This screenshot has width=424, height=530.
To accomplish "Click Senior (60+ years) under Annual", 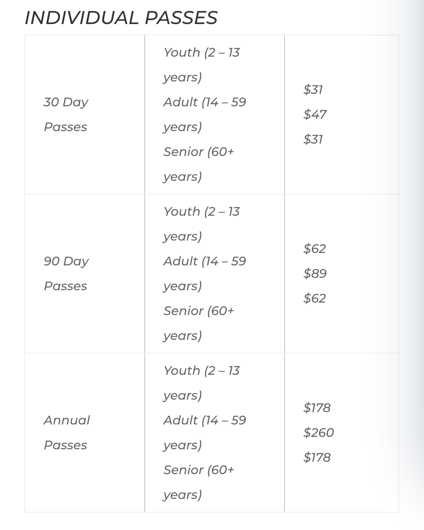I will [x=199, y=482].
